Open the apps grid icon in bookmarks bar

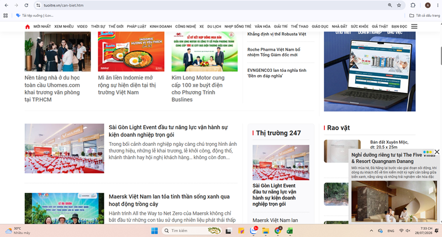(6, 15)
